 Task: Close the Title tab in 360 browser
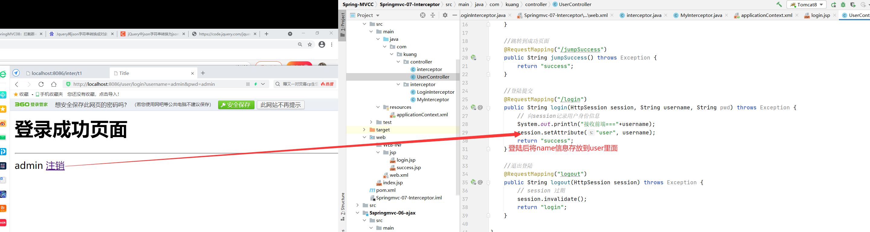tap(192, 73)
